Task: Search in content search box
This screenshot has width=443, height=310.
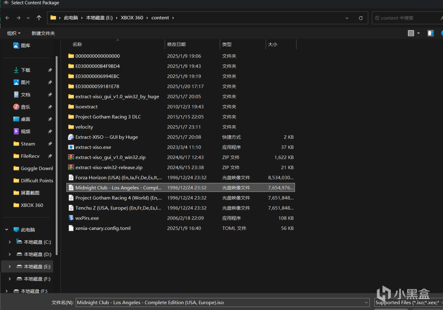Action: tap(407, 18)
